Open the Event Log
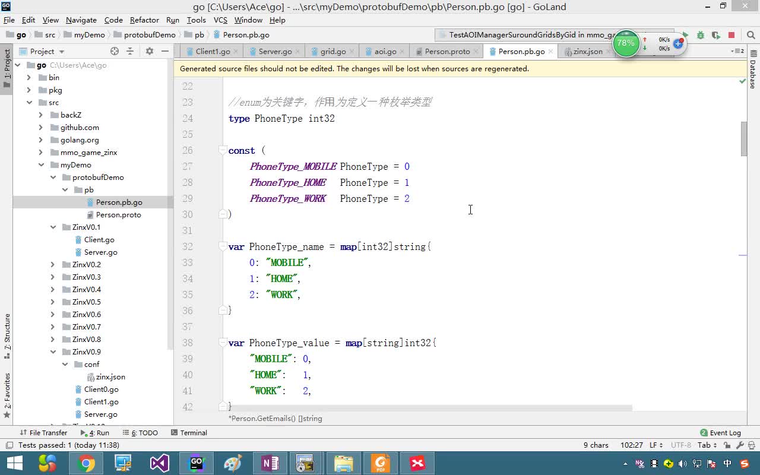Screen dimensions: 760x475 tap(720, 433)
